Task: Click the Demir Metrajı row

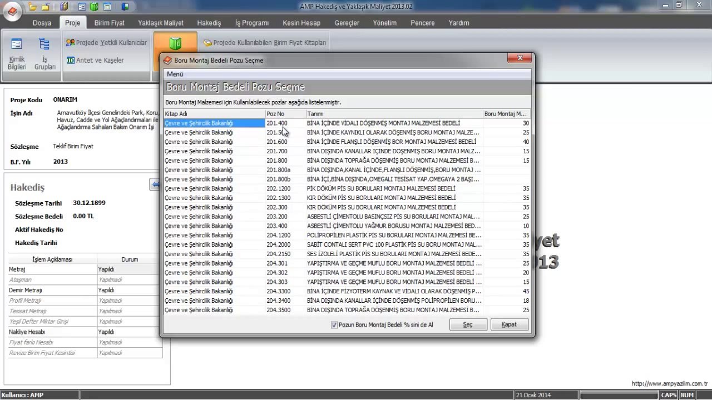Action: tap(85, 290)
